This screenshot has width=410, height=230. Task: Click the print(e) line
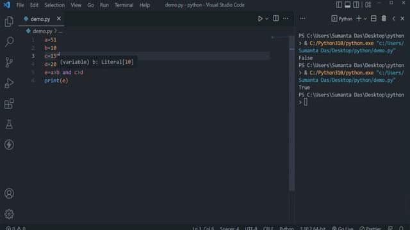click(x=56, y=80)
